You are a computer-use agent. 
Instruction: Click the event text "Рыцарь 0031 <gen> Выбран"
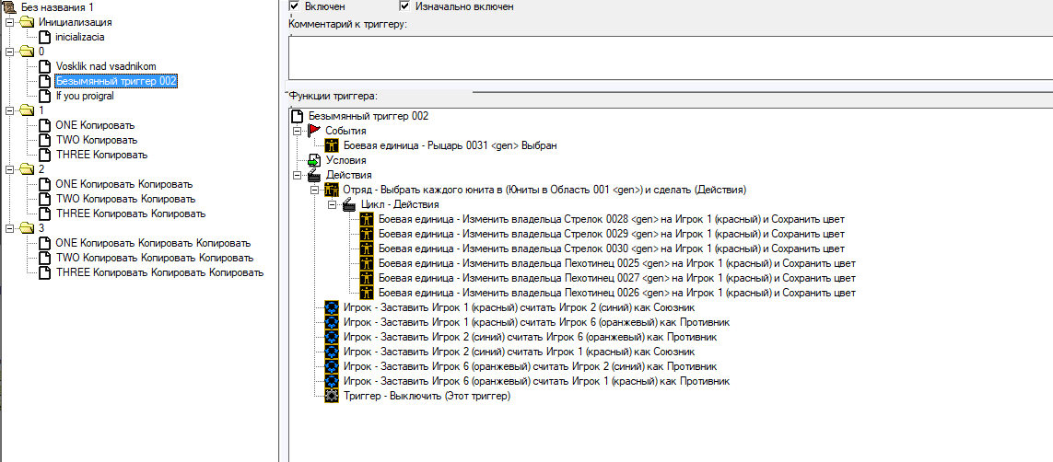(493, 144)
